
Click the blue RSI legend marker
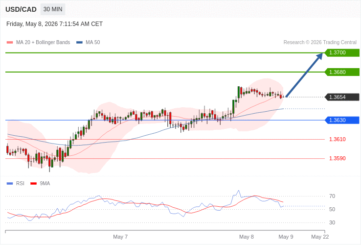(10, 184)
